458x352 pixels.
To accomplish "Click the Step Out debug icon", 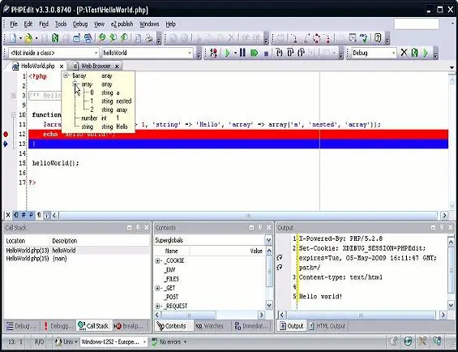I will tap(301, 53).
